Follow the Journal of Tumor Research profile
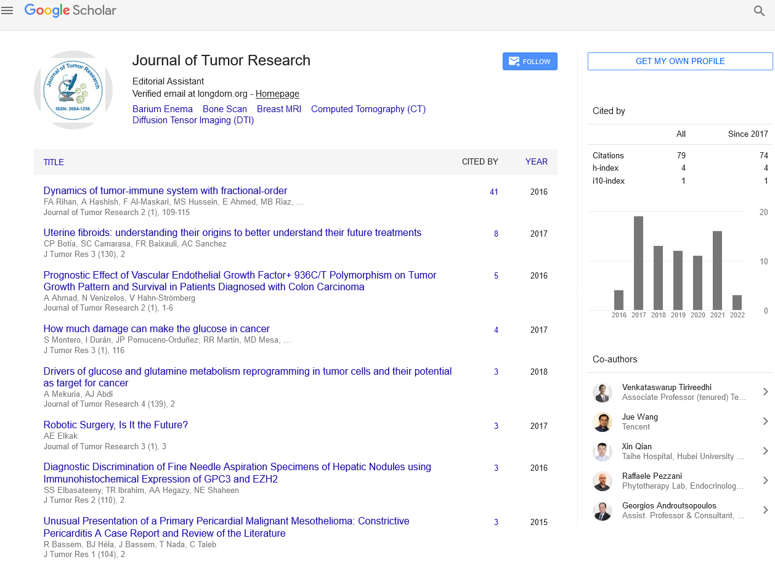Screen dimensions: 775x562 [x=530, y=62]
